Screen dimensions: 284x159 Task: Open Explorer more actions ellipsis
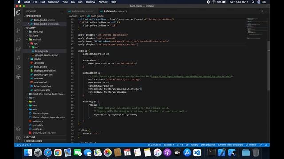62,11
